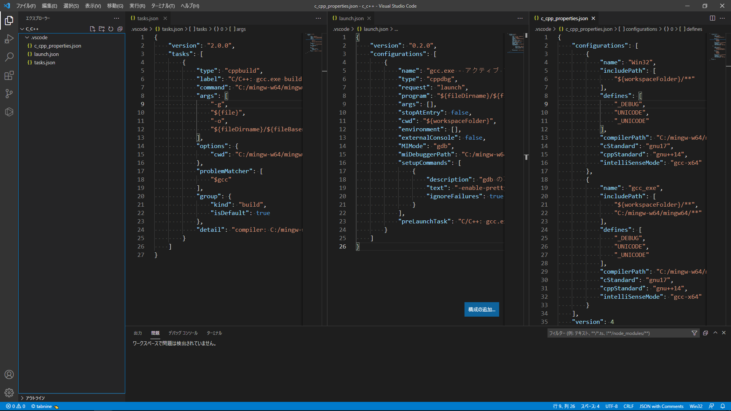Screen dimensions: 731x411
Task: Click the Refresh Explorer icon
Action: [111, 29]
